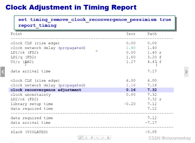Select the set timing_remove_clock_reconvergence_pessimism true line
Viewport: 195px width, 143px height.
click(95, 20)
